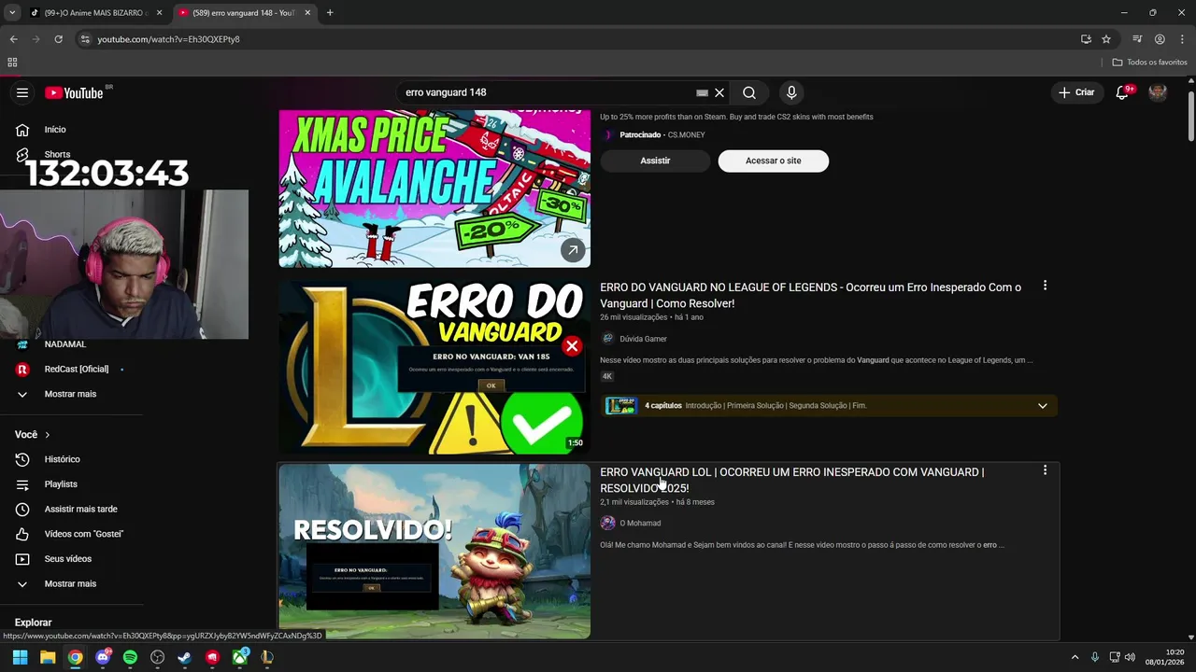Open options menu for the O Mohamad video
This screenshot has width=1196, height=672.
pyautogui.click(x=1045, y=470)
